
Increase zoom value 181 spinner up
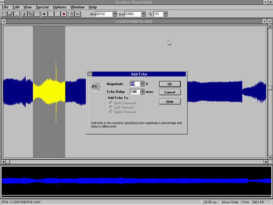click(165, 13)
